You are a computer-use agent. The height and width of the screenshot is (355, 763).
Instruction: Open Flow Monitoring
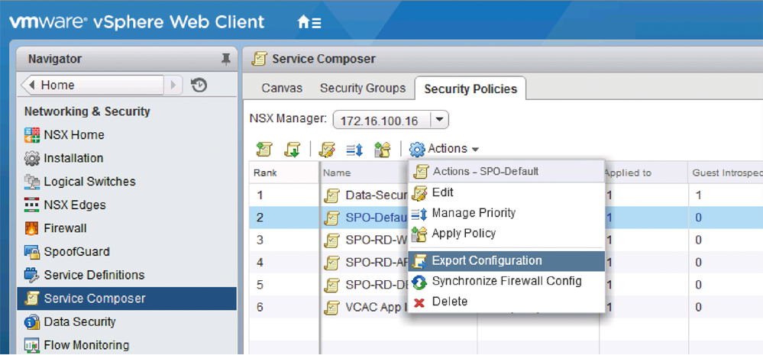click(x=76, y=345)
